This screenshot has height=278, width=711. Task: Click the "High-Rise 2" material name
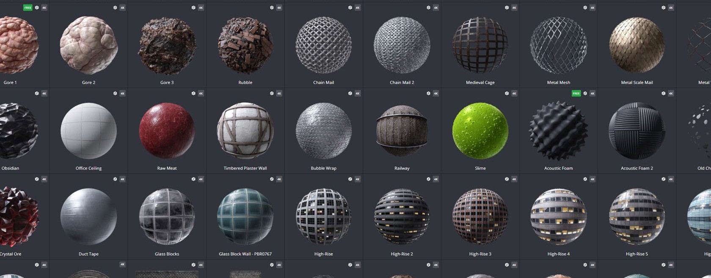402,254
